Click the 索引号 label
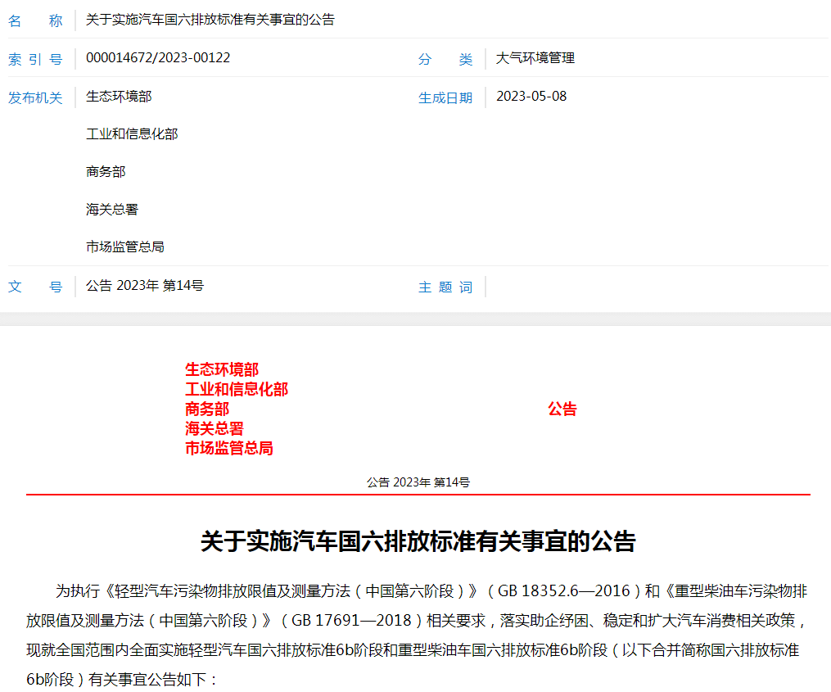The width and height of the screenshot is (831, 692). (35, 59)
